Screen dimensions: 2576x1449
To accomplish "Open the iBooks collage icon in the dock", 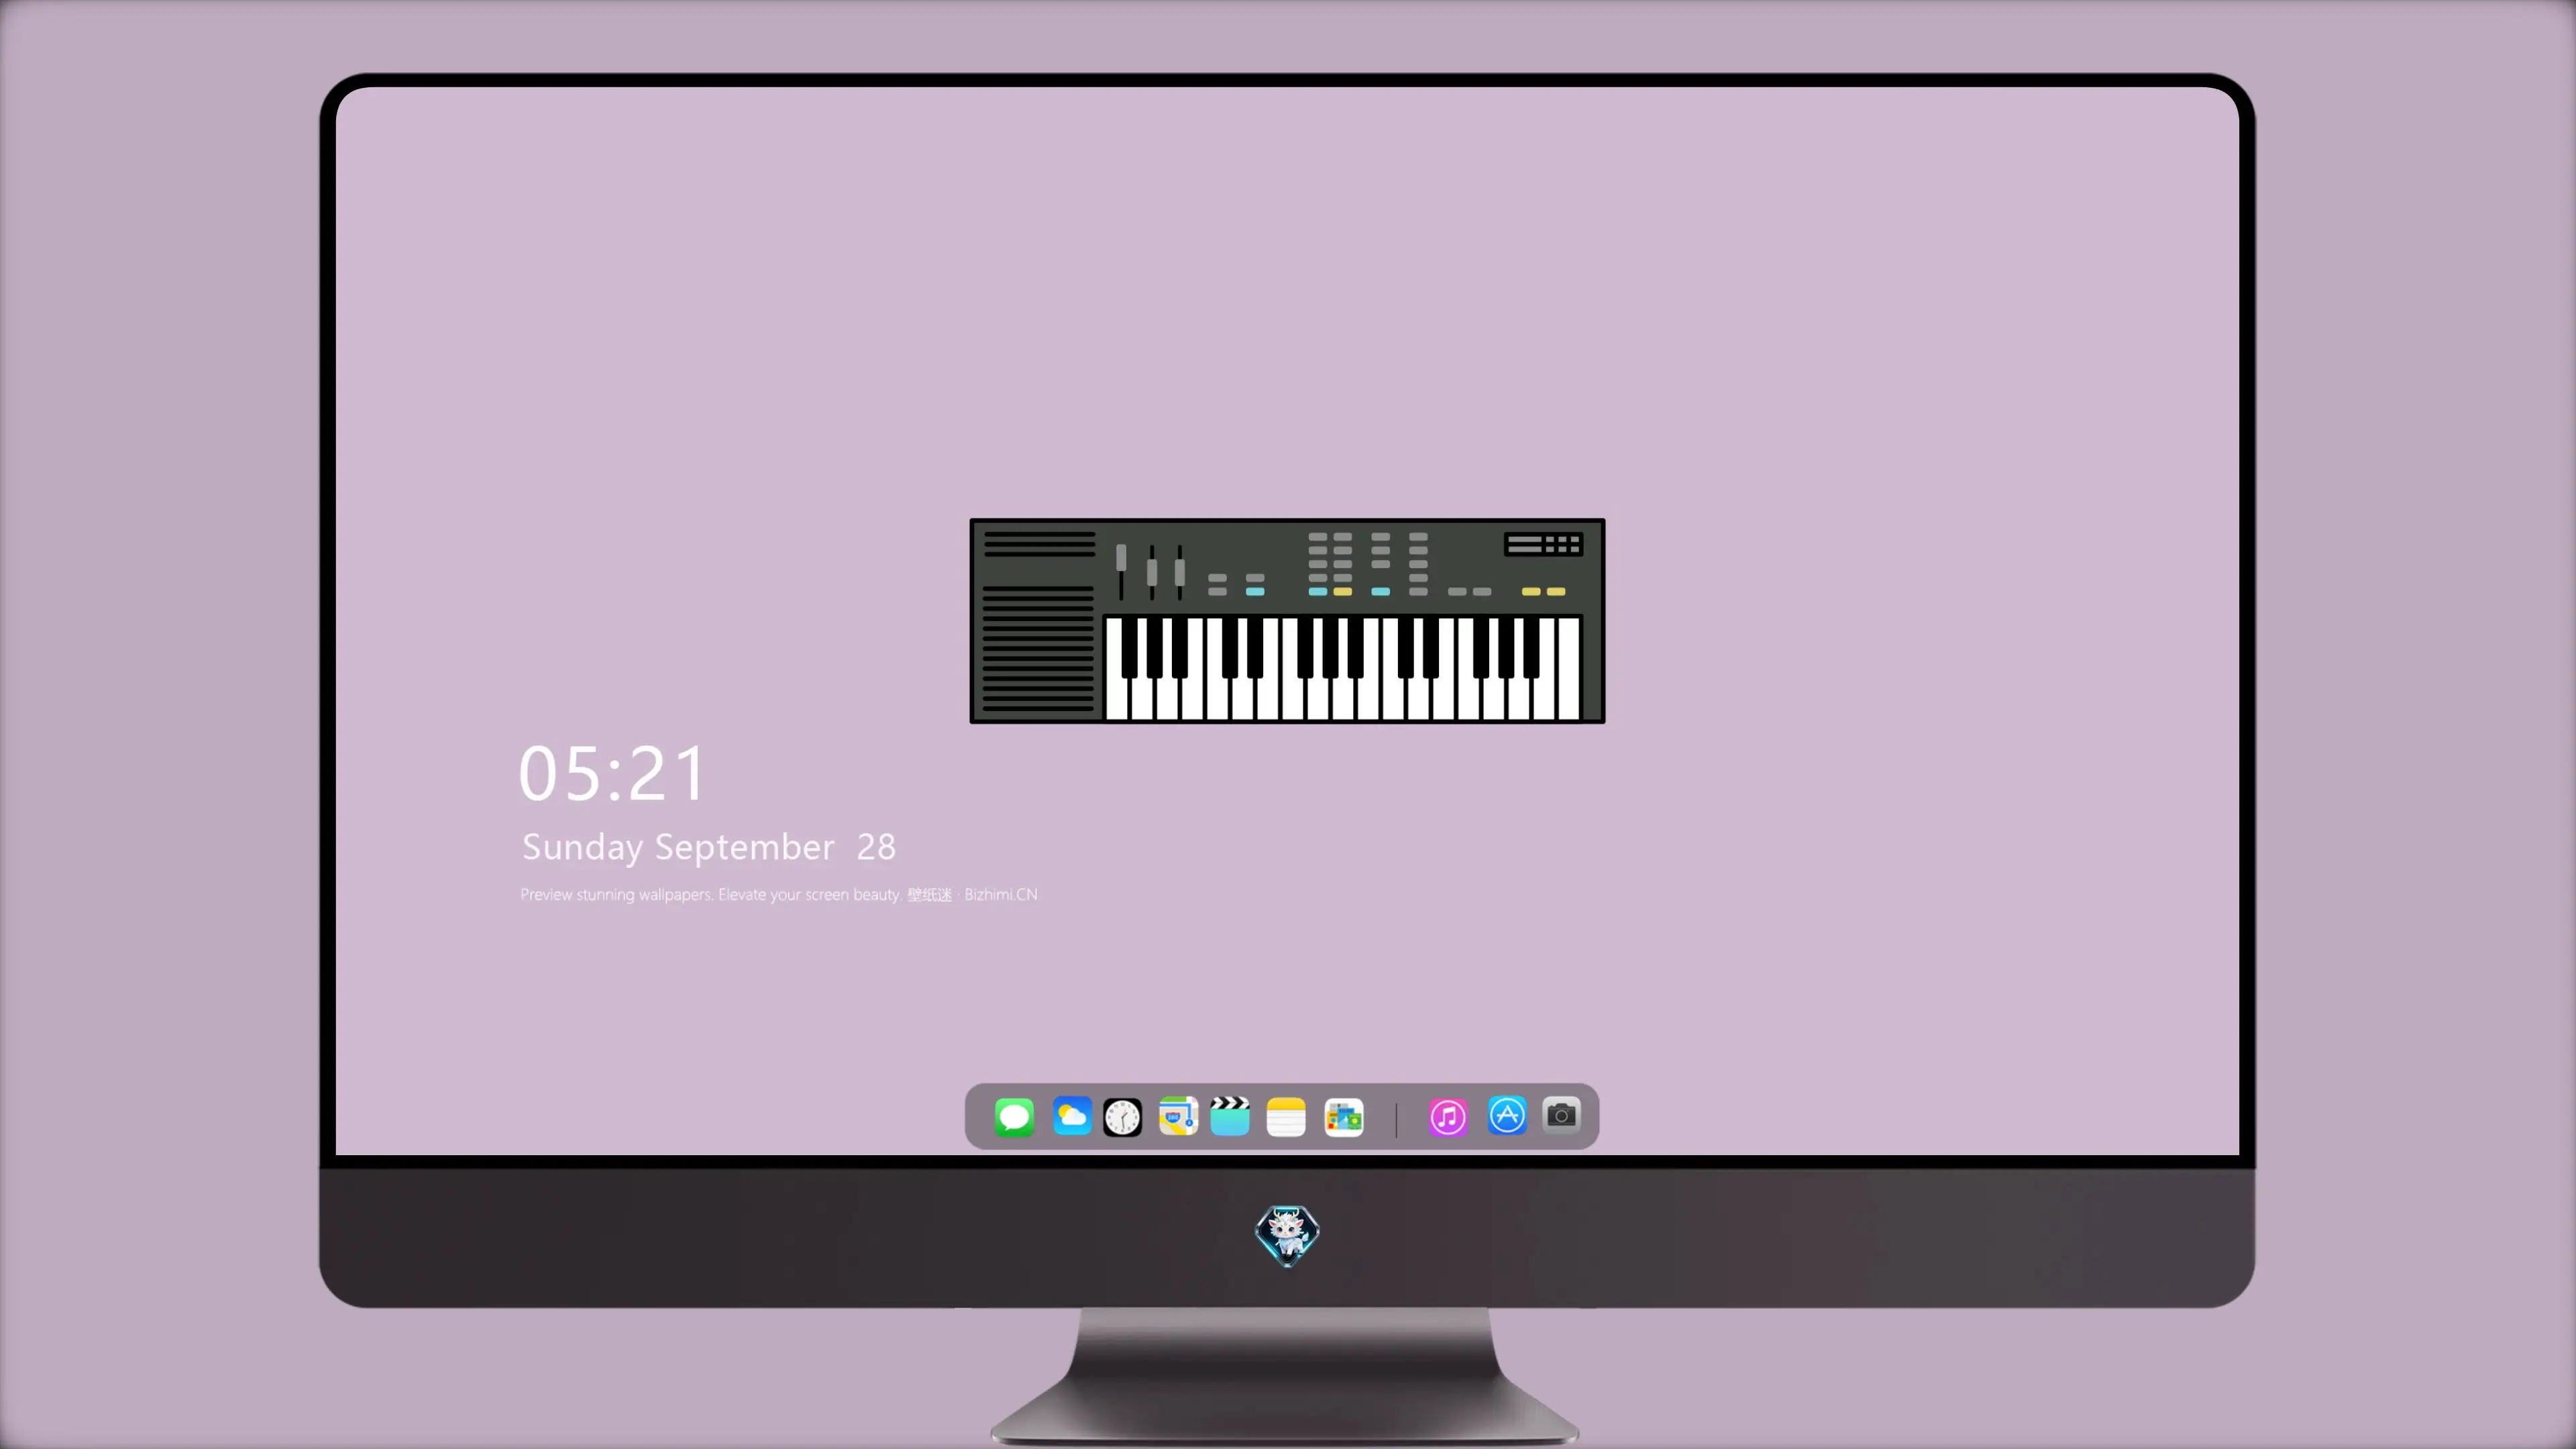I will (1343, 1117).
